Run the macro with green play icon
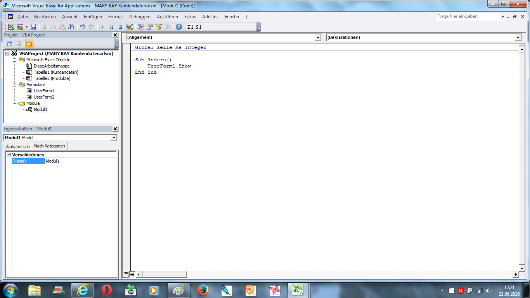530x298 pixels. pos(102,27)
